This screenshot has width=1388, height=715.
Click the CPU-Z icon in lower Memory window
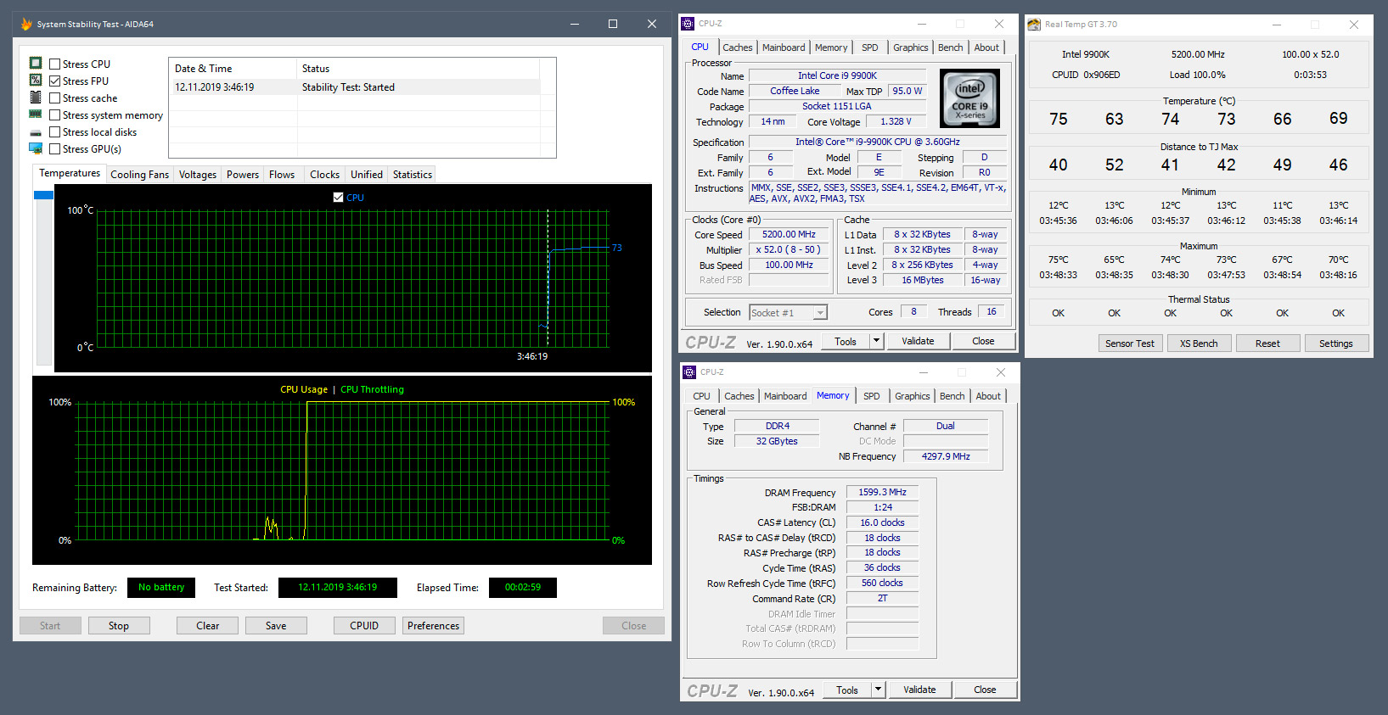pyautogui.click(x=689, y=372)
